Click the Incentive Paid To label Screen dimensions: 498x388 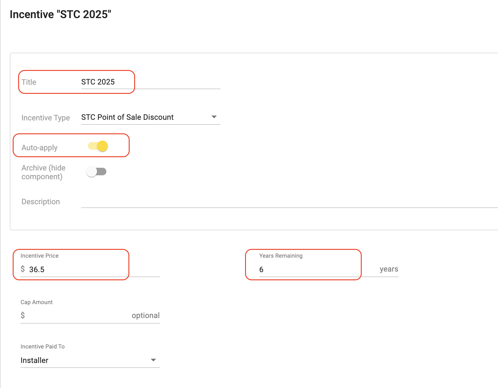coord(43,346)
